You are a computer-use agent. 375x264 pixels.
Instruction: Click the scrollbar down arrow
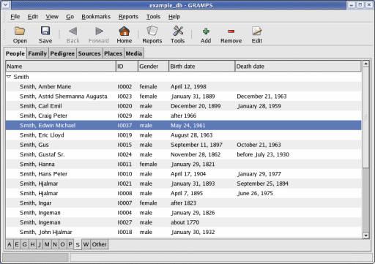[365, 235]
